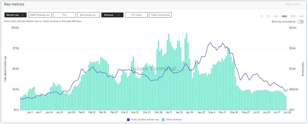
Task: Click the token terminal watermark logo
Action: 154,69
